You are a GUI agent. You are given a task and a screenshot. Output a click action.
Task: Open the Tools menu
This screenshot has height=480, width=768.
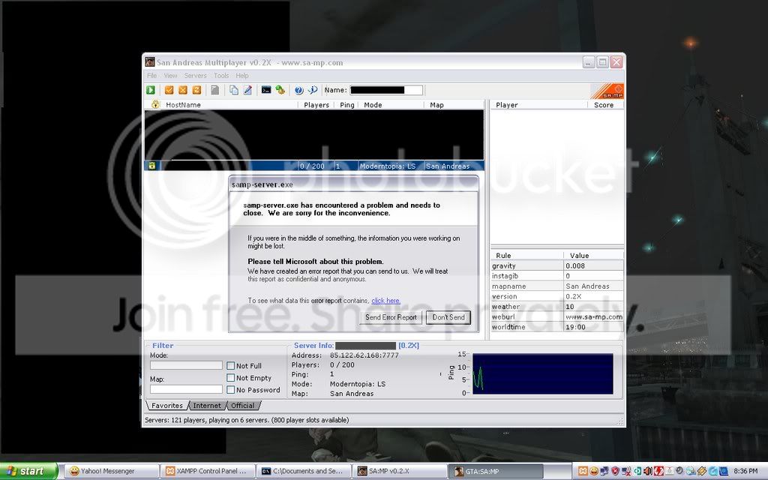point(221,76)
